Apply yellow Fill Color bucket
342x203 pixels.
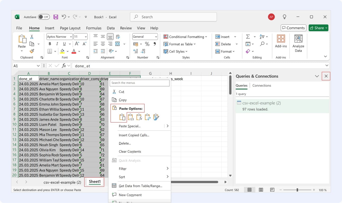point(62,51)
